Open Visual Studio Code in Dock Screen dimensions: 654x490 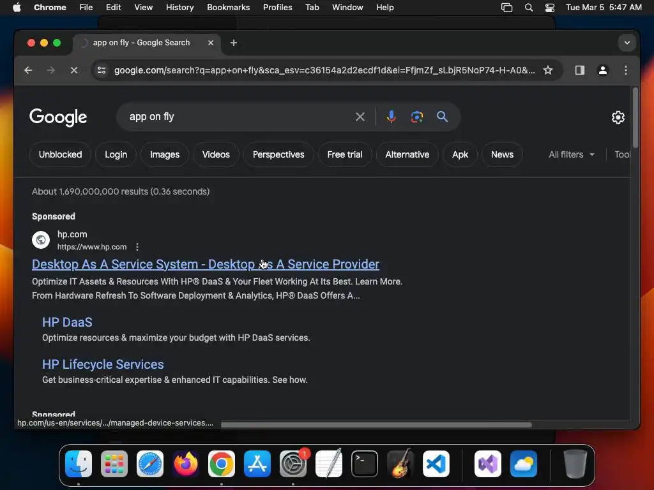pos(436,464)
